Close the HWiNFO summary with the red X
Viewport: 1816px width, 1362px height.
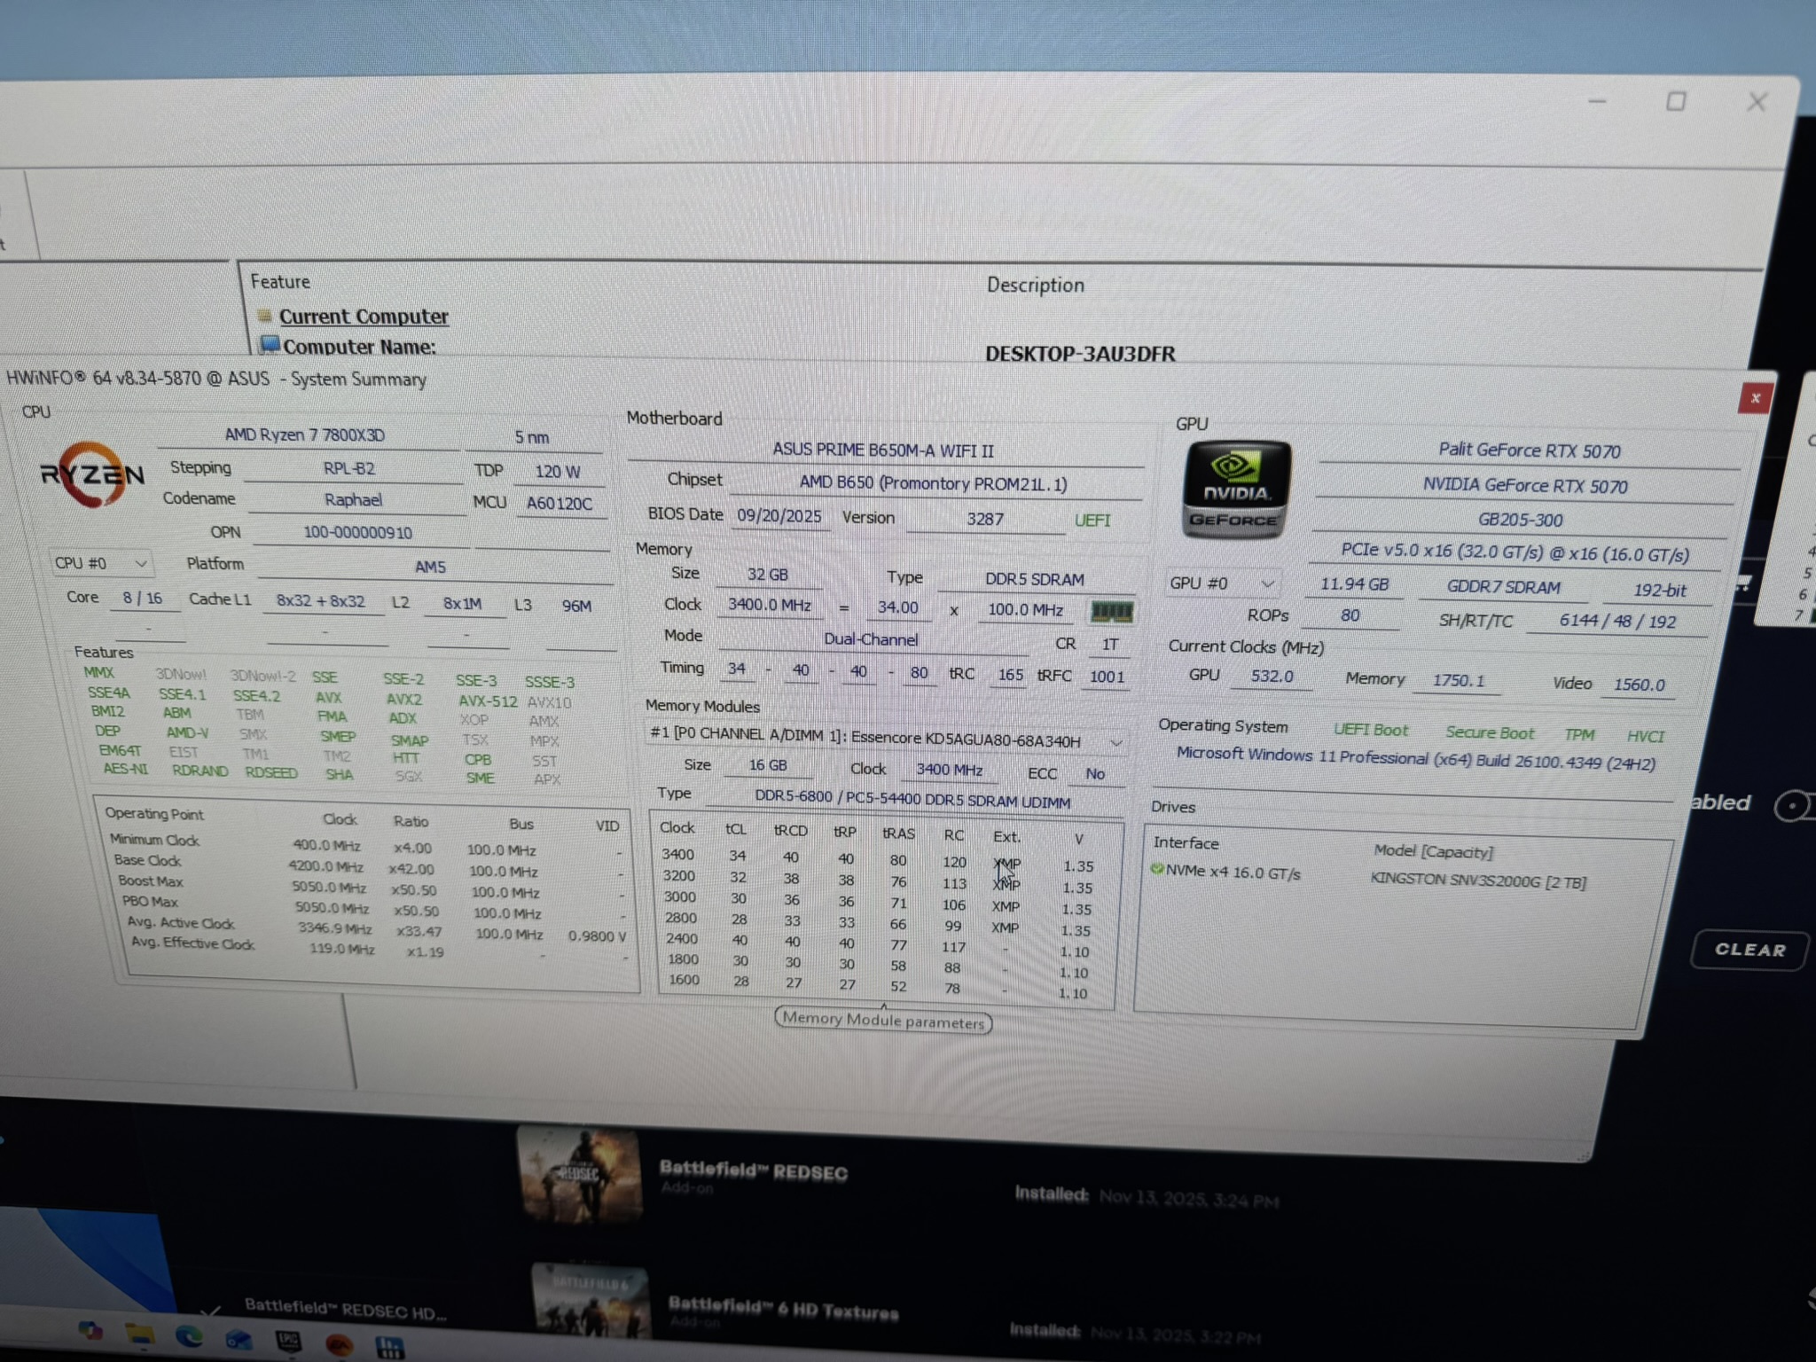click(x=1755, y=399)
